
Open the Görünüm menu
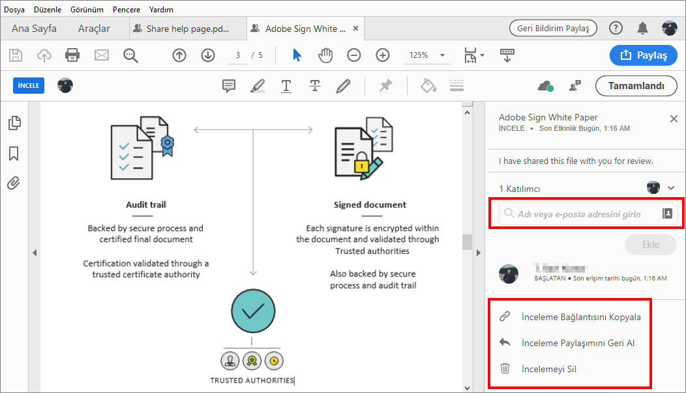click(x=87, y=9)
